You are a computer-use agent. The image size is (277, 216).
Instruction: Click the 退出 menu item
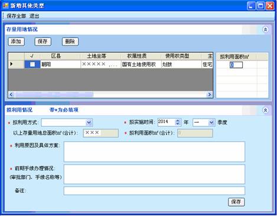click(34, 16)
